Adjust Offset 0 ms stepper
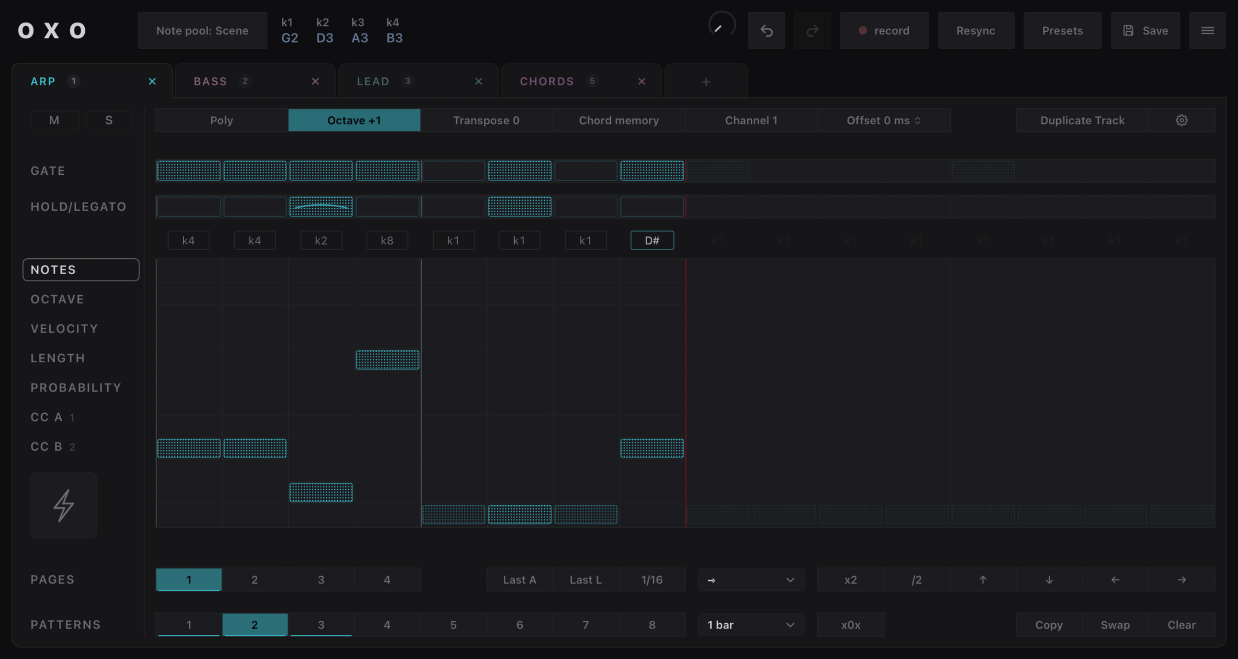The height and width of the screenshot is (659, 1238). click(884, 120)
